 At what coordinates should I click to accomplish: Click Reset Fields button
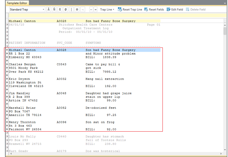coord(154,10)
